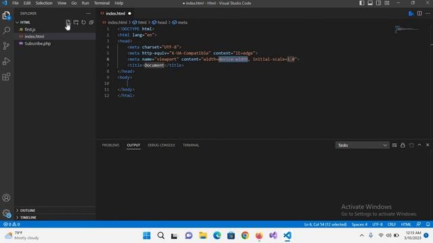Click New Folder icon in Explorer
This screenshot has height=243, width=433.
point(76,22)
